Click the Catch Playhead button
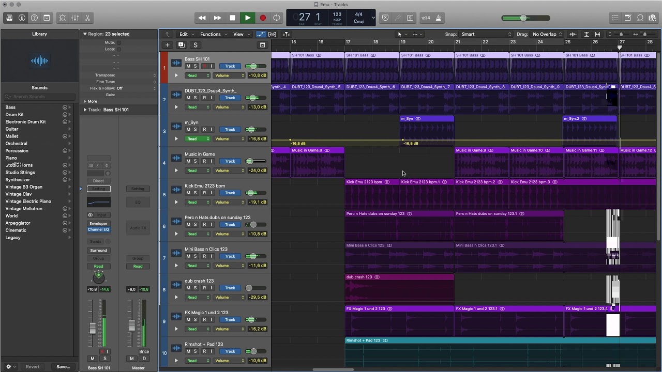Viewport: 662px width, 372px height. tap(286, 34)
